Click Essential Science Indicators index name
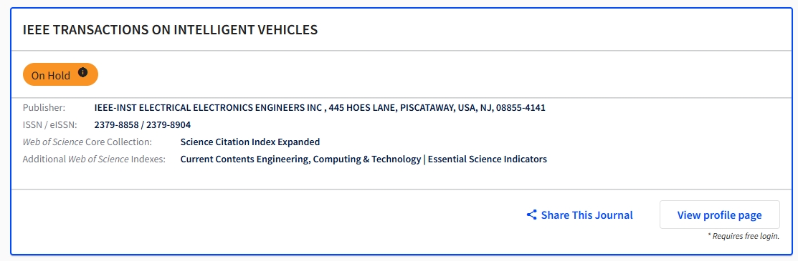The height and width of the screenshot is (261, 798). [x=487, y=159]
